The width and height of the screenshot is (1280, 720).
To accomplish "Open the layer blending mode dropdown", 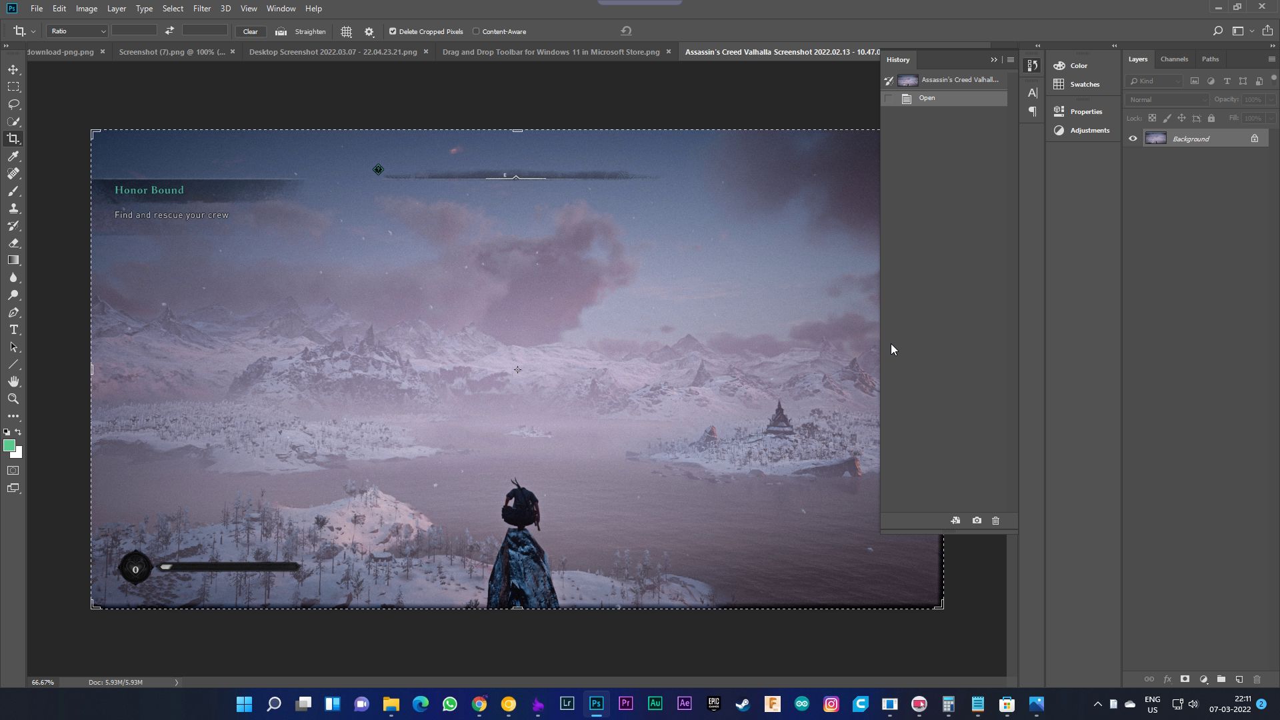I will [1166, 99].
